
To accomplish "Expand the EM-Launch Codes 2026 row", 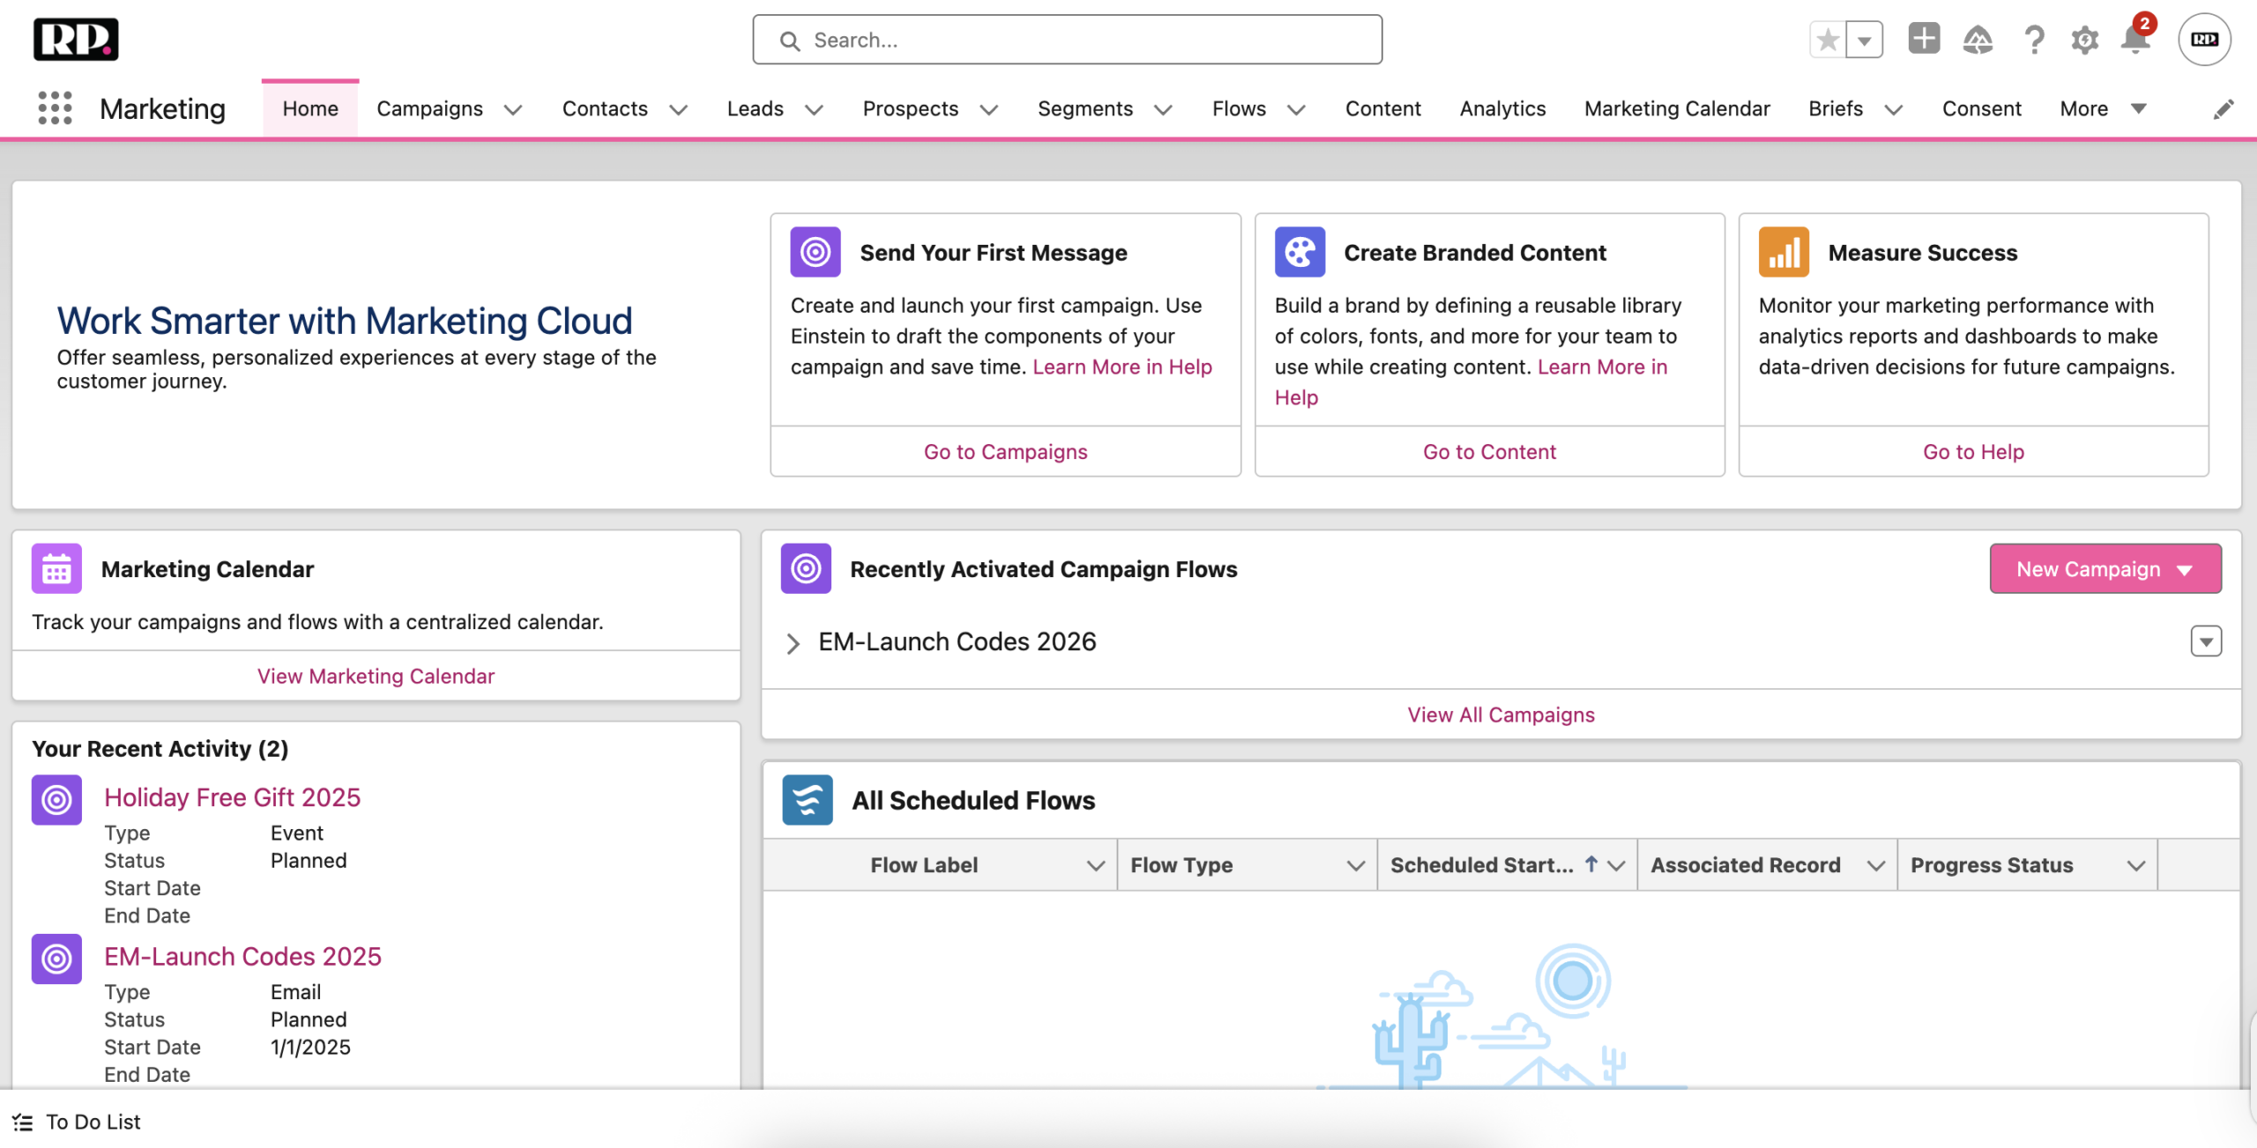I will click(x=793, y=643).
